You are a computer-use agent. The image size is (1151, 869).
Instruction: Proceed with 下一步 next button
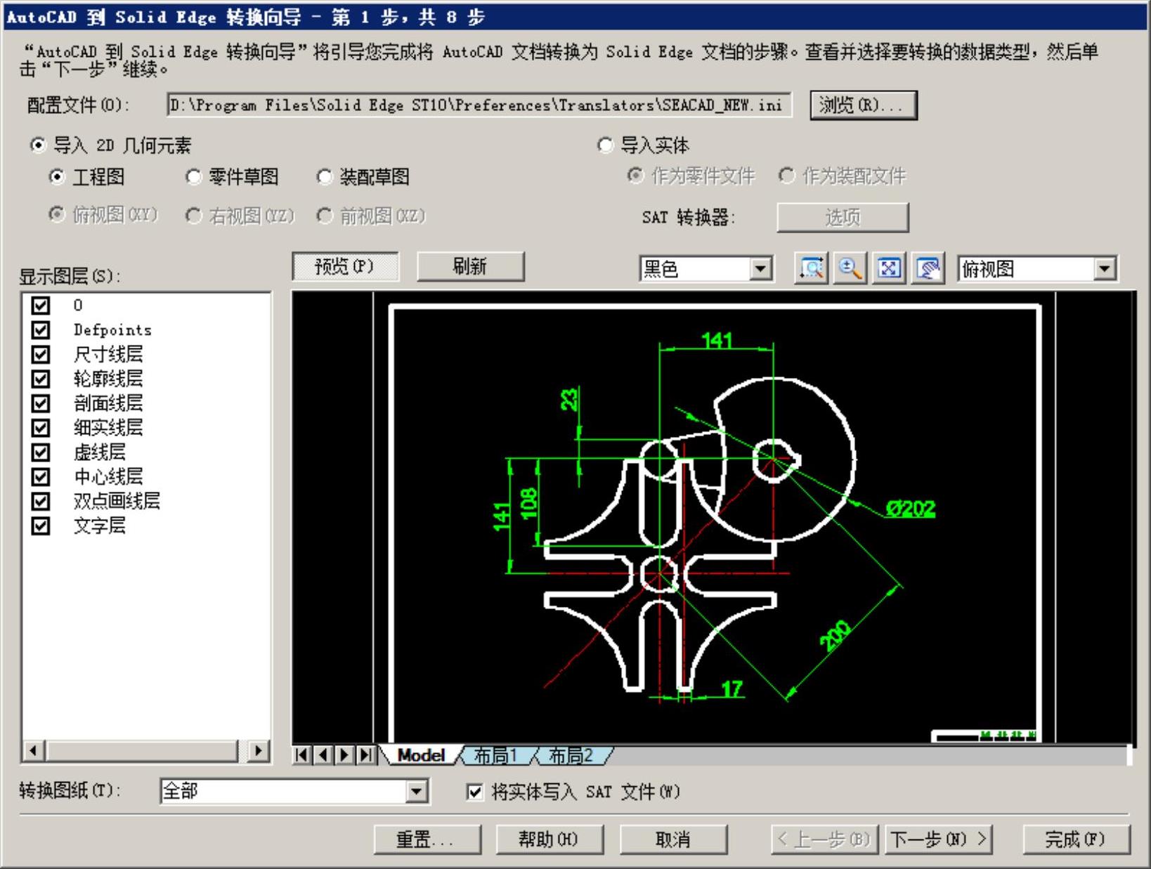pos(938,839)
